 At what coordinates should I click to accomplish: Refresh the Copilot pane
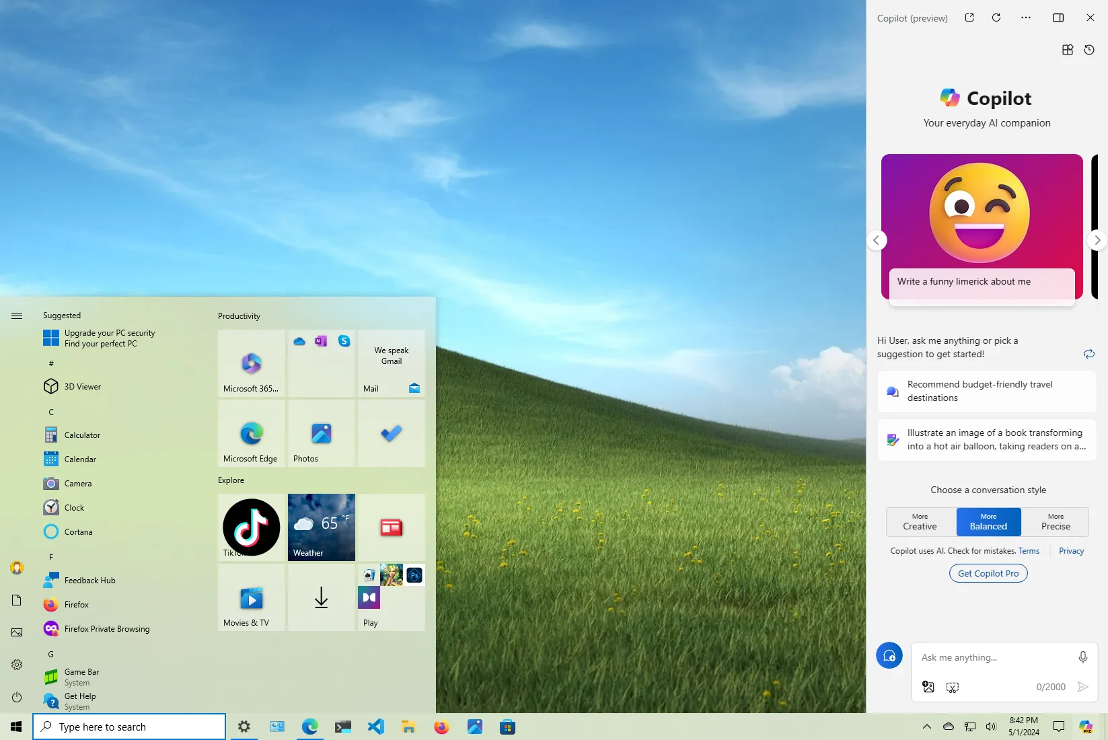[996, 17]
